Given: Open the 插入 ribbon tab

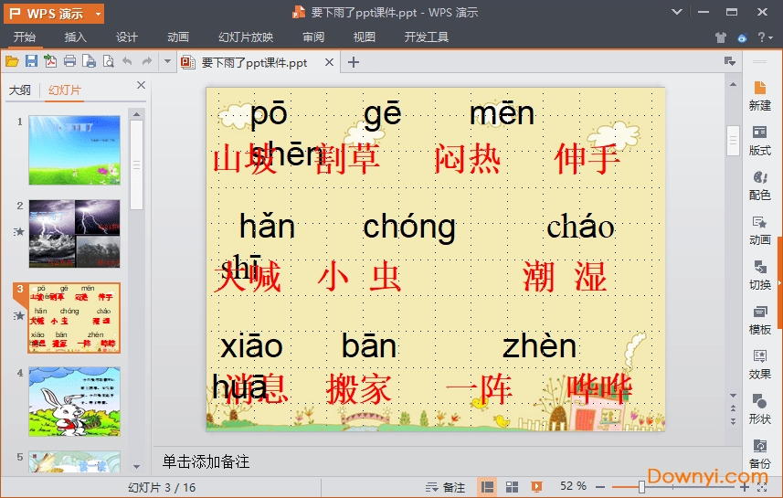Looking at the screenshot, I should click(x=76, y=37).
